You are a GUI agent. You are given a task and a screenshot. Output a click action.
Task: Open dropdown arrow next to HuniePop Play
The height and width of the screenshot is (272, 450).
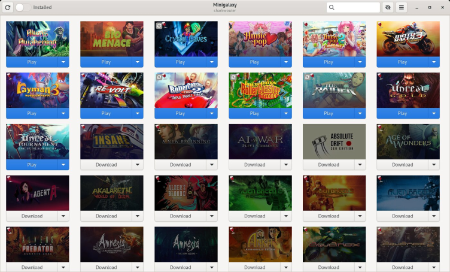pos(286,62)
